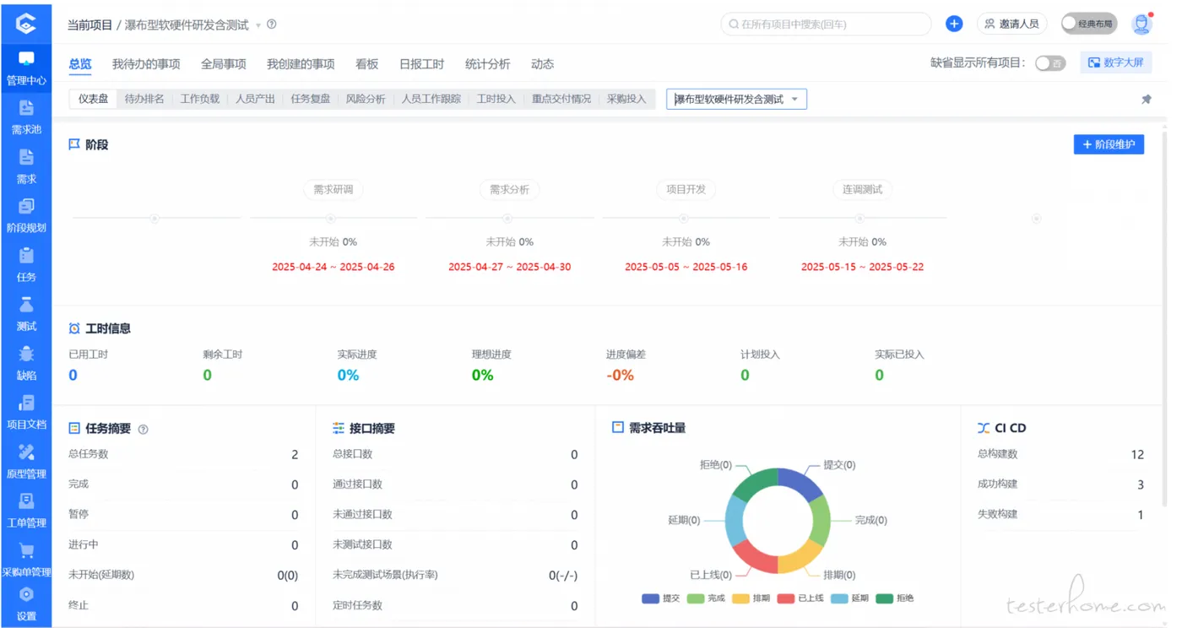The height and width of the screenshot is (628, 1182).
Task: Expand current project arrow in breadcrumb
Action: [x=258, y=25]
